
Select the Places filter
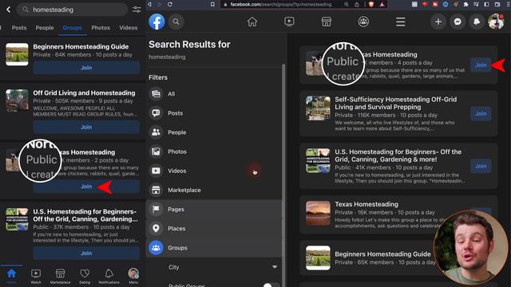(x=213, y=228)
